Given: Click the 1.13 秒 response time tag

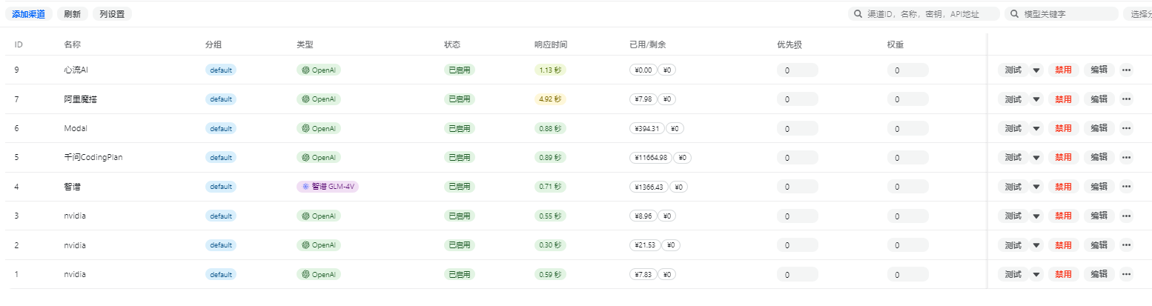Looking at the screenshot, I should (550, 70).
